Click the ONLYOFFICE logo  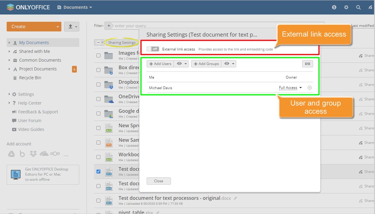28,7
